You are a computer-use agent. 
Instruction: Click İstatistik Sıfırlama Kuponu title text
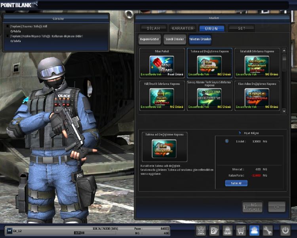257,51
